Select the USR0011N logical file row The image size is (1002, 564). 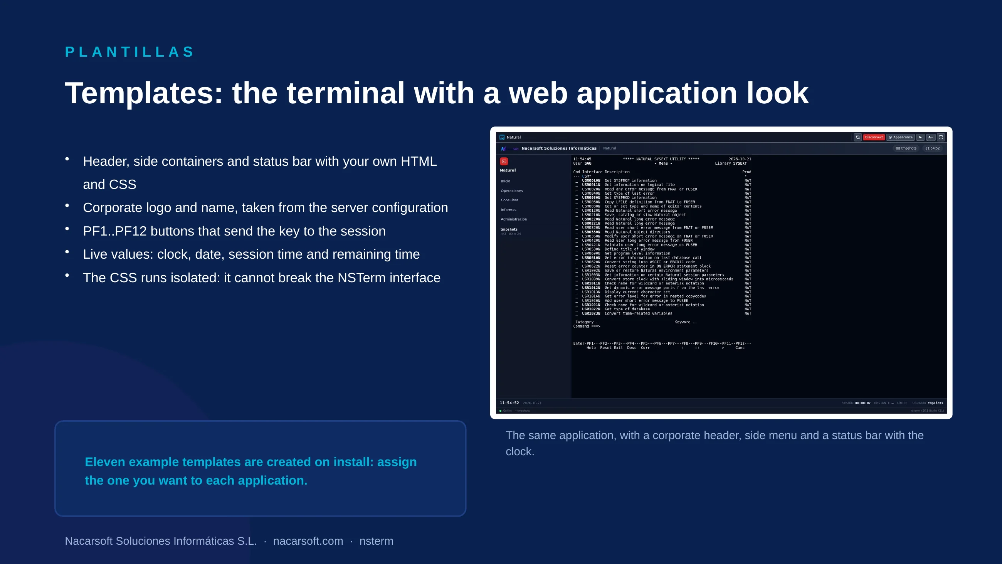point(664,185)
